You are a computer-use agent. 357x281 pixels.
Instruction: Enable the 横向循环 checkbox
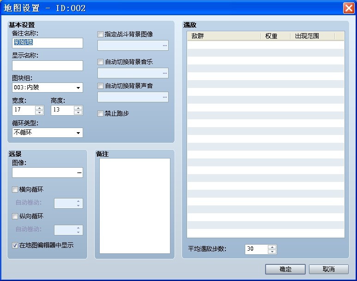coord(15,189)
